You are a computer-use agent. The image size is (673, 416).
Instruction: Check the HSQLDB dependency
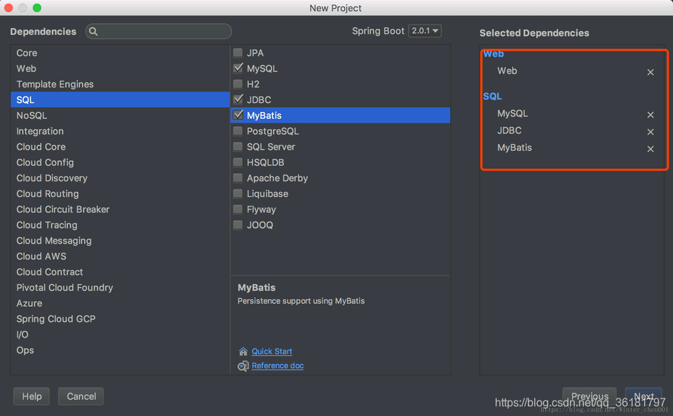click(238, 162)
